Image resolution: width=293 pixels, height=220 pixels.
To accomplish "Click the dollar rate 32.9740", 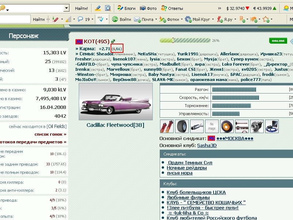I will 237,8.
